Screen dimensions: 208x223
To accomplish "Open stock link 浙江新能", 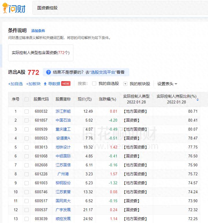I will tap(63, 111).
